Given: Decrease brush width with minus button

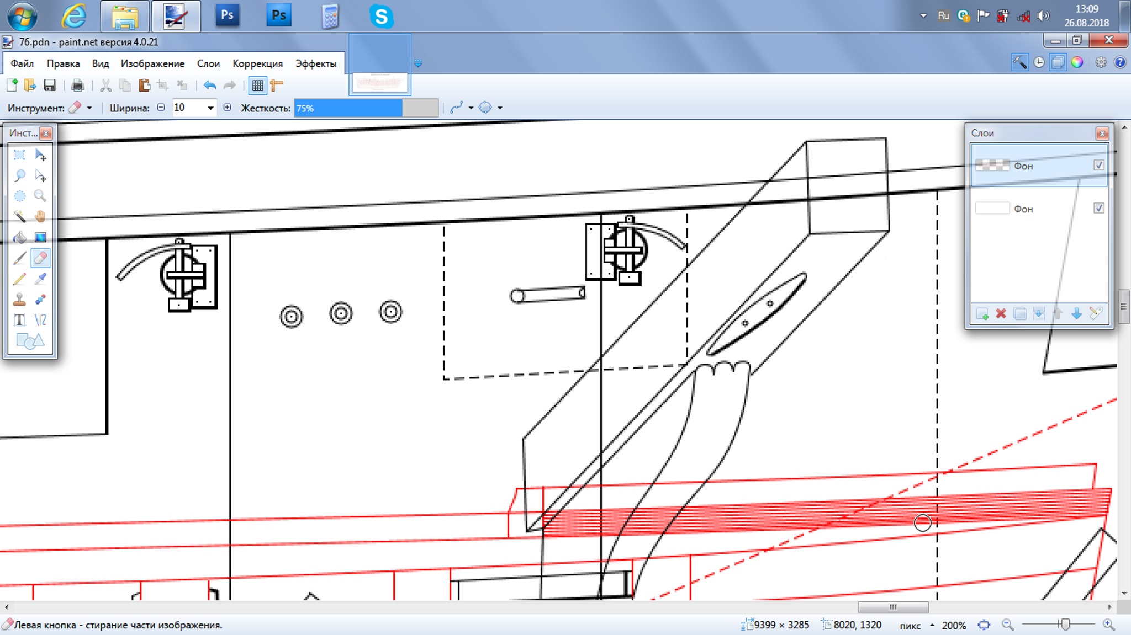Looking at the screenshot, I should [161, 108].
